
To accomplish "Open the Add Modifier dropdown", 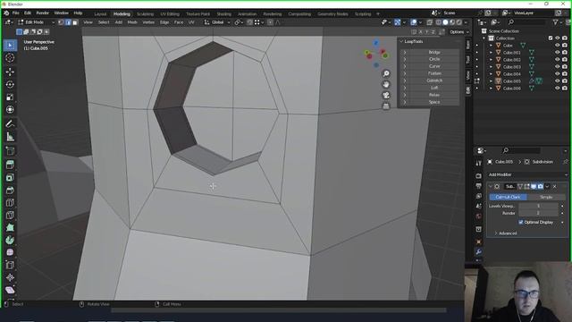I will click(527, 174).
